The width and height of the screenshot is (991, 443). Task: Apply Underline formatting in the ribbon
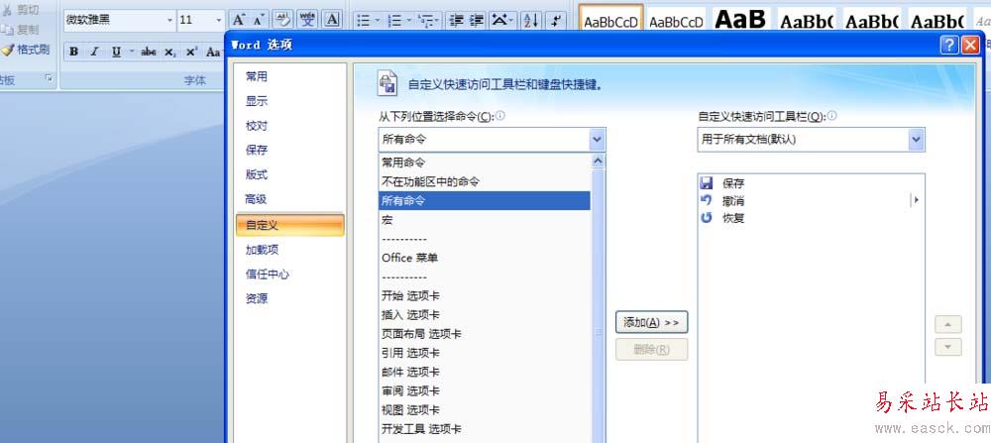pos(116,52)
